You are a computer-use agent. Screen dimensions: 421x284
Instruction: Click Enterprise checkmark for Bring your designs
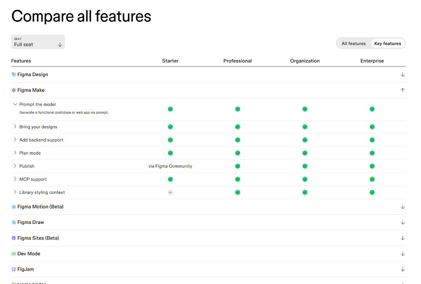click(372, 127)
